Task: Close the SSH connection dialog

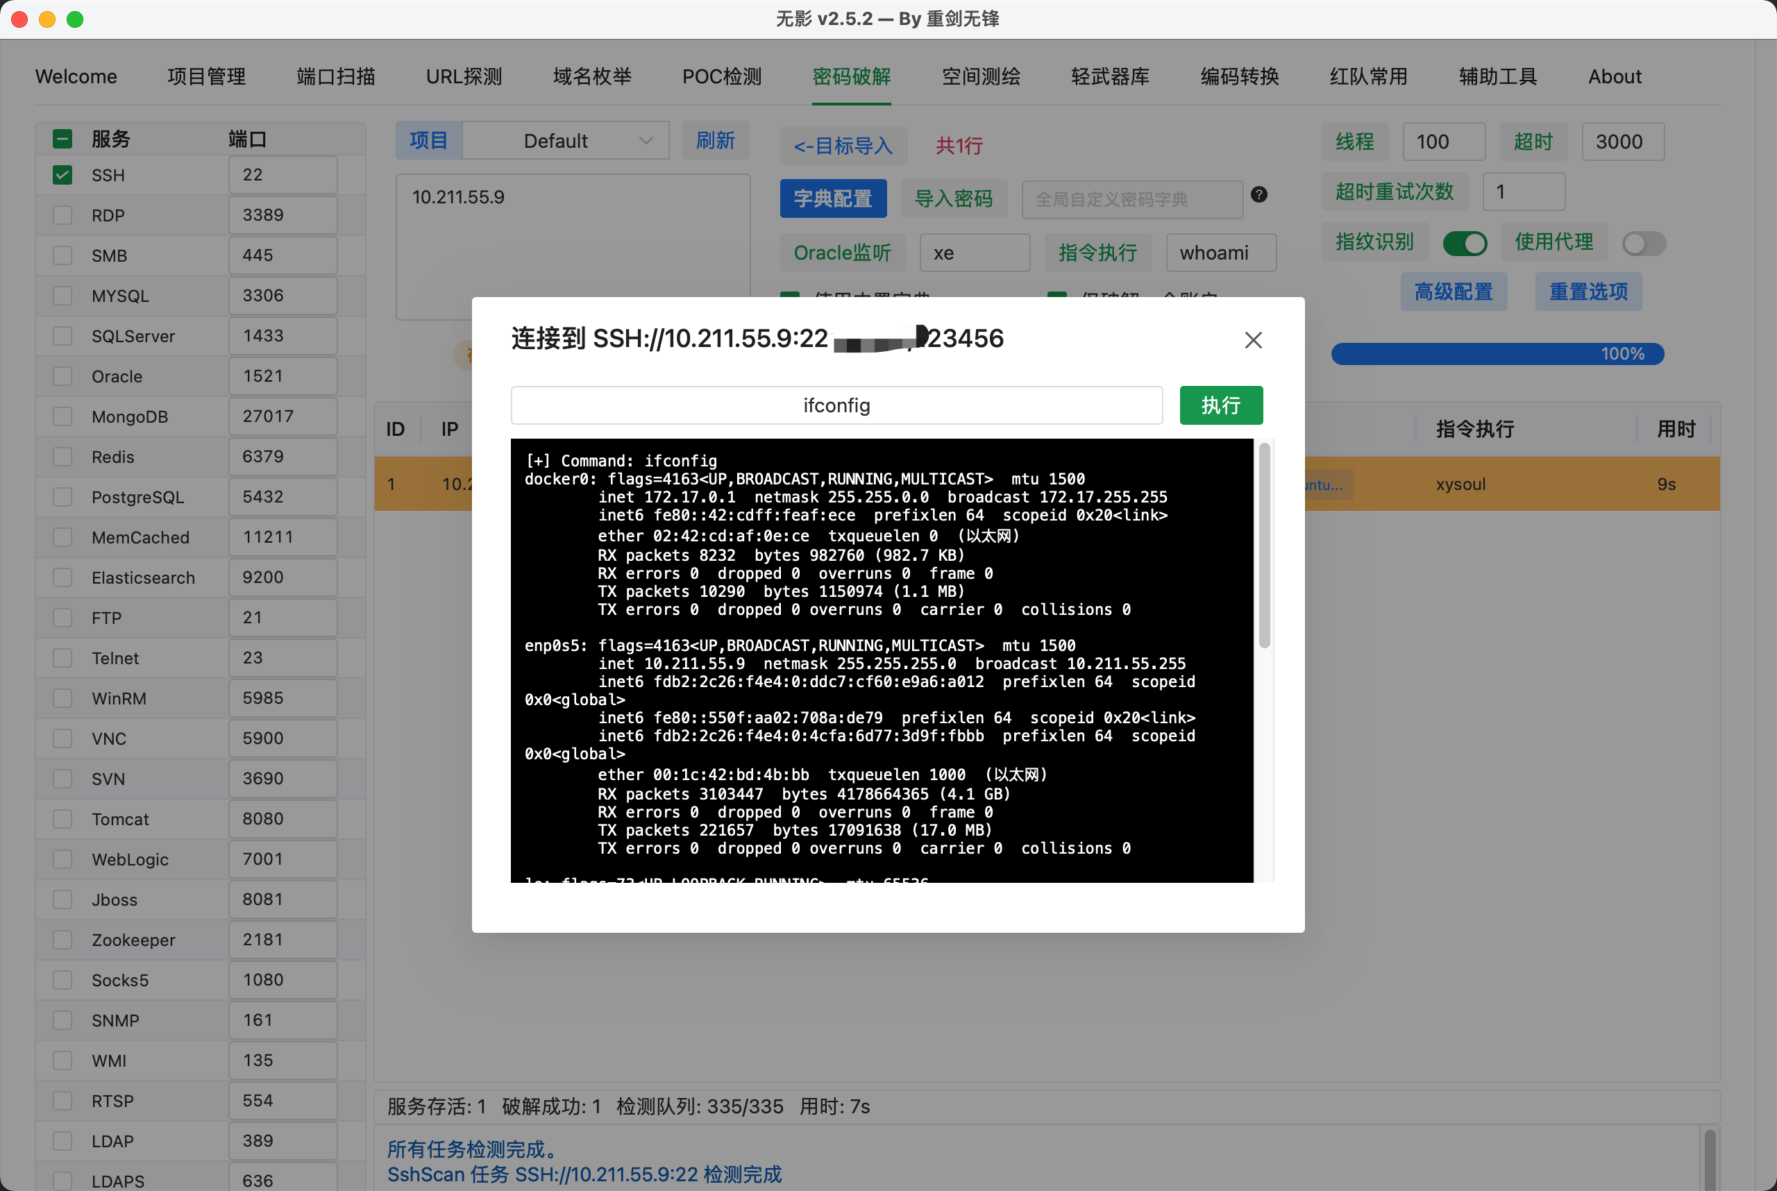Action: [x=1253, y=339]
